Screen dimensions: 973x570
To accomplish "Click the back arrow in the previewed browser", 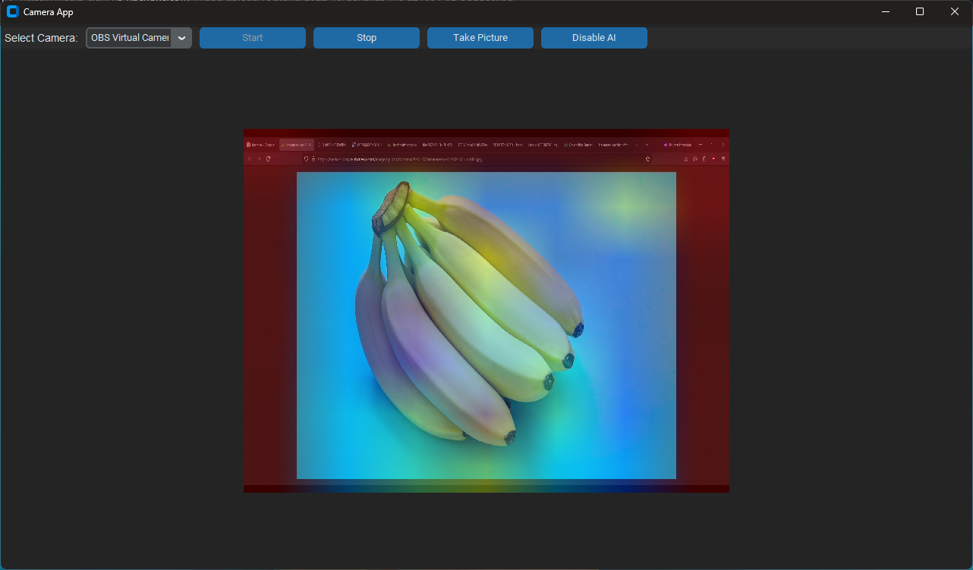I will coord(250,159).
